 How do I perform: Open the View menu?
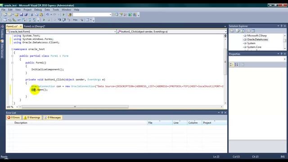pyautogui.click(x=18, y=9)
